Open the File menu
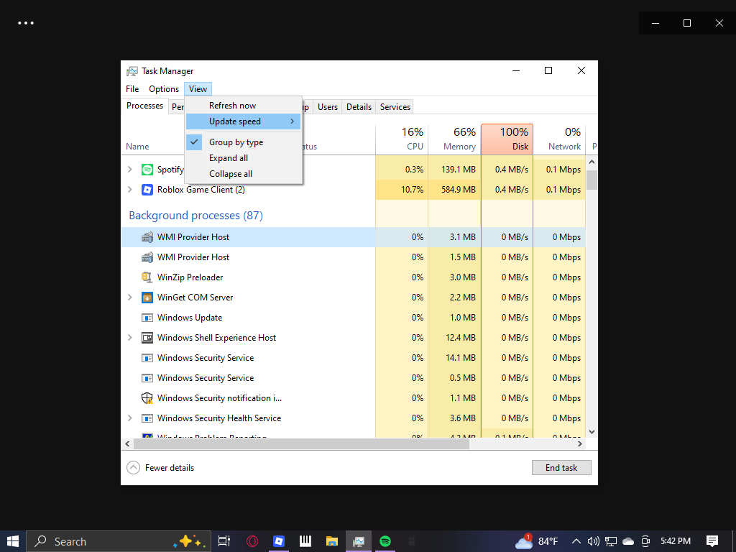The image size is (736, 552). tap(132, 88)
